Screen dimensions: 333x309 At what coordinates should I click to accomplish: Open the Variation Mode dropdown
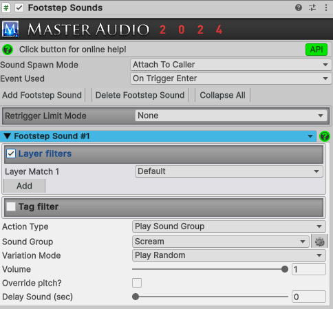click(x=229, y=255)
